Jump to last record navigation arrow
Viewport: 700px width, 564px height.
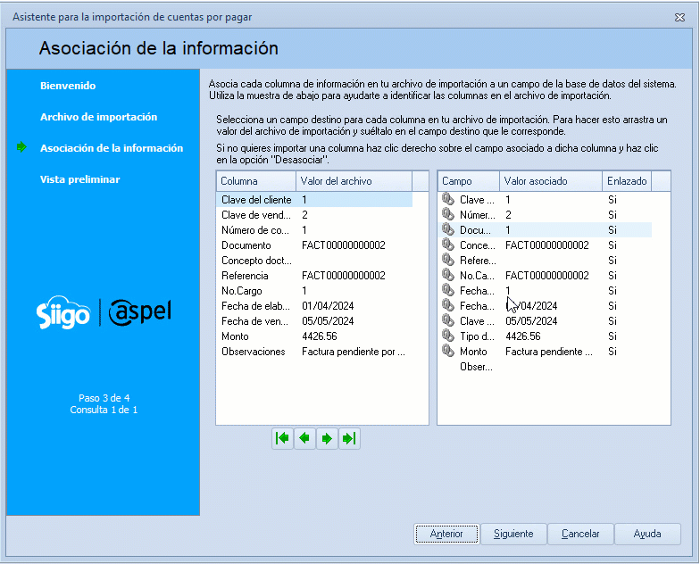pos(349,438)
